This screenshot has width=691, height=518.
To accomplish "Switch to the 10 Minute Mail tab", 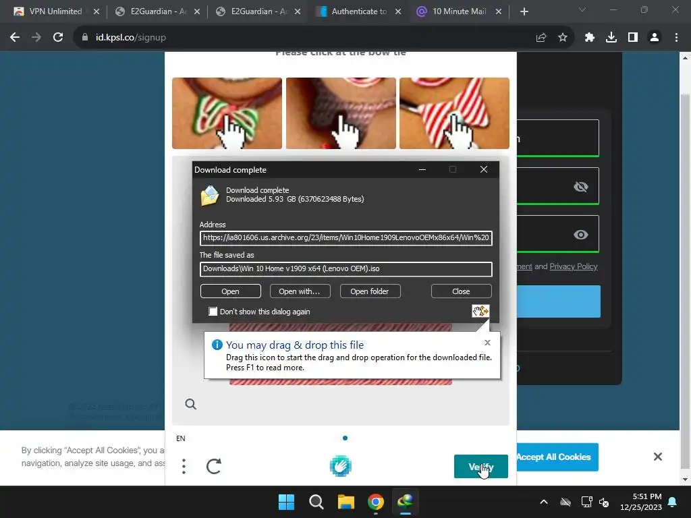I will pos(459,11).
